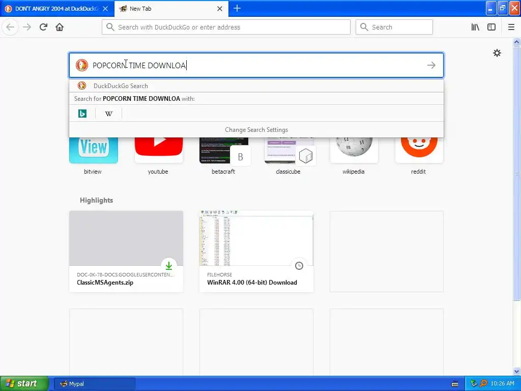
Task: Click the scrollbar down arrow
Action: pyautogui.click(x=516, y=371)
